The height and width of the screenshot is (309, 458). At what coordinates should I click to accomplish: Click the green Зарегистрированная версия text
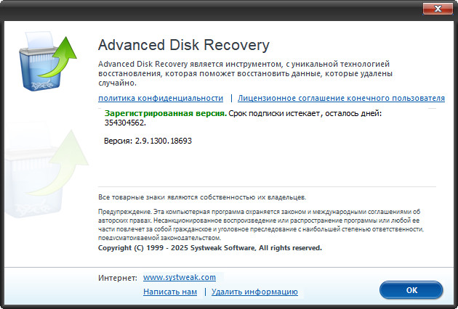click(x=165, y=114)
